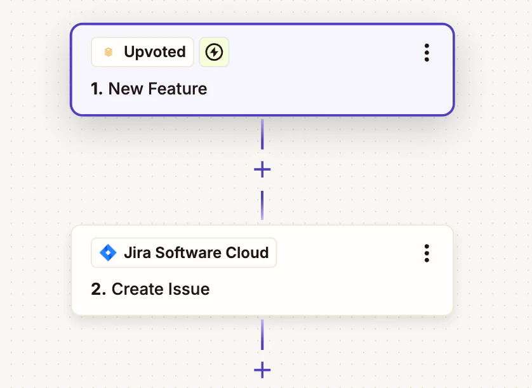Click the connector line between the two steps
The image size is (532, 388).
point(262,133)
